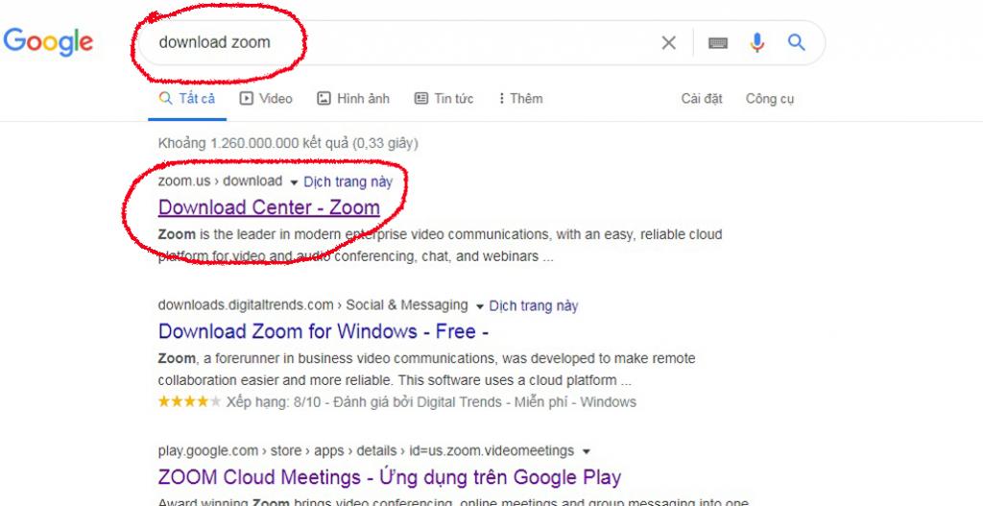
Task: Click the blue magnifier search button
Action: (x=796, y=42)
